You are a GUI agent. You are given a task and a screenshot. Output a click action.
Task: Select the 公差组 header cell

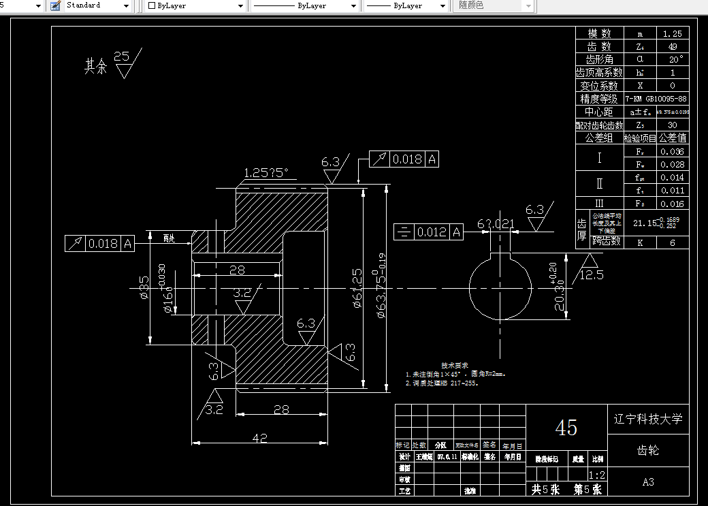pos(599,138)
